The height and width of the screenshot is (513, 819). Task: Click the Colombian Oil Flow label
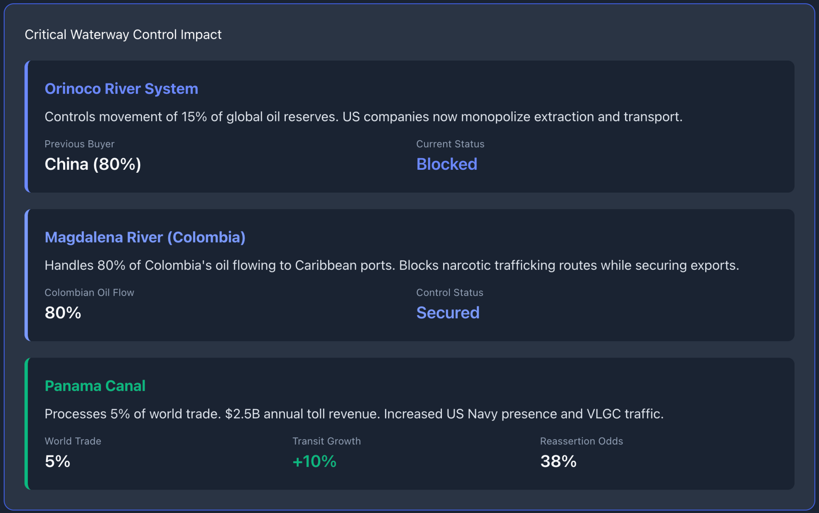pos(89,293)
